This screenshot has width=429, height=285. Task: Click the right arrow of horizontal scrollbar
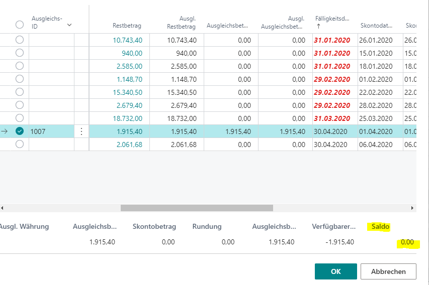coord(413,208)
